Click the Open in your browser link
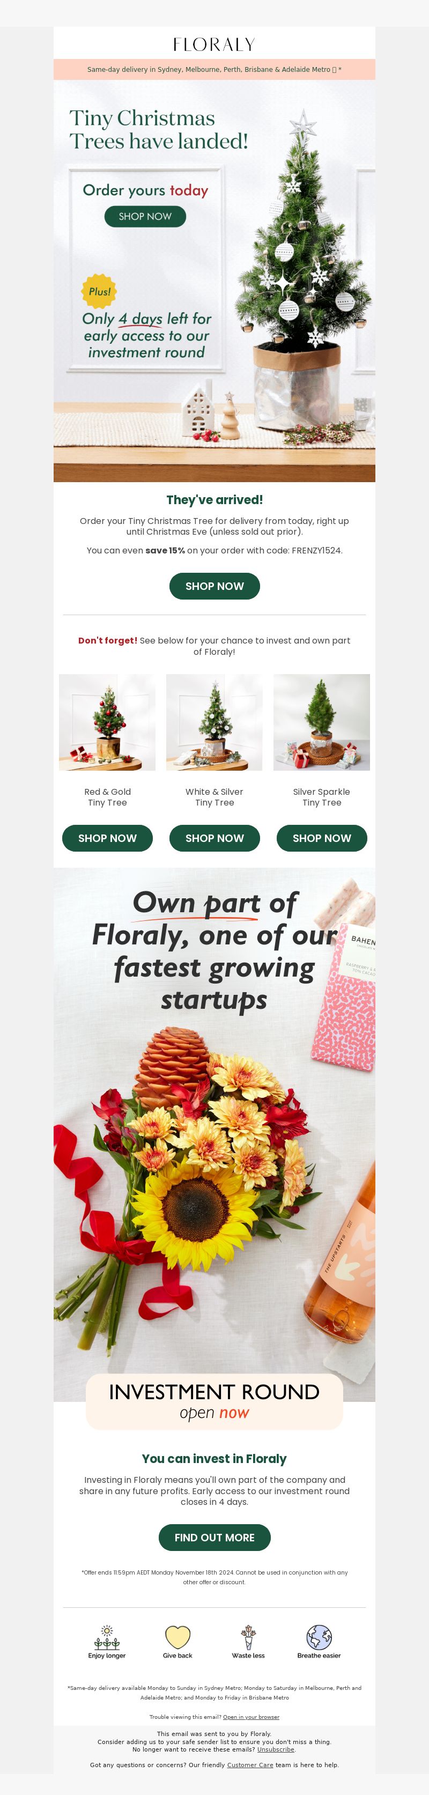This screenshot has width=429, height=1795. pos(251,1717)
